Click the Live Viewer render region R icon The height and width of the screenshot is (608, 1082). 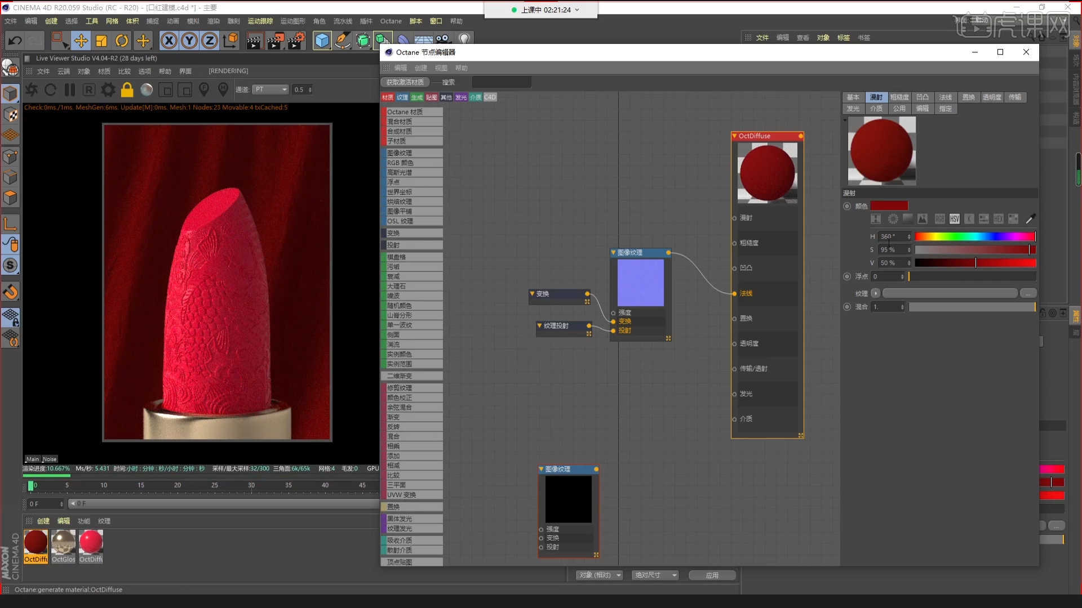point(88,90)
